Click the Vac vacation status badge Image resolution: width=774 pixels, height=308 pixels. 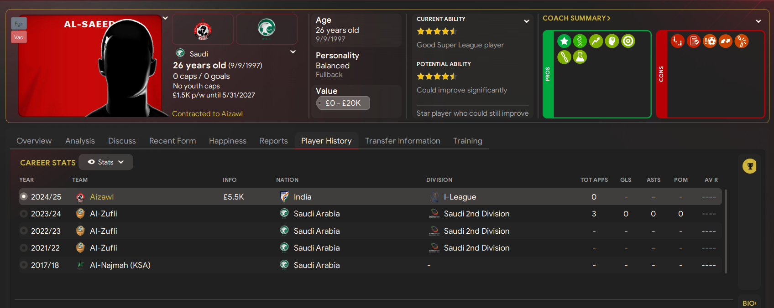[19, 37]
